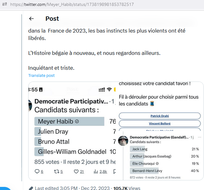Image resolution: width=204 pixels, height=190 pixels.
Task: Open reply bubble icon with 6 replies
Action: 37,171
